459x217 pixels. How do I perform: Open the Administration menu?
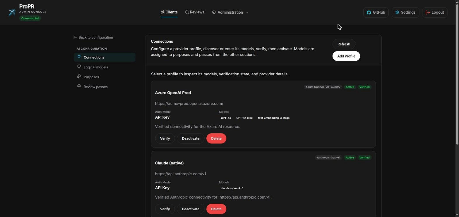(230, 12)
